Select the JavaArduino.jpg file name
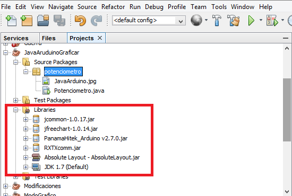The width and height of the screenshot is (292, 196). pyautogui.click(x=75, y=81)
